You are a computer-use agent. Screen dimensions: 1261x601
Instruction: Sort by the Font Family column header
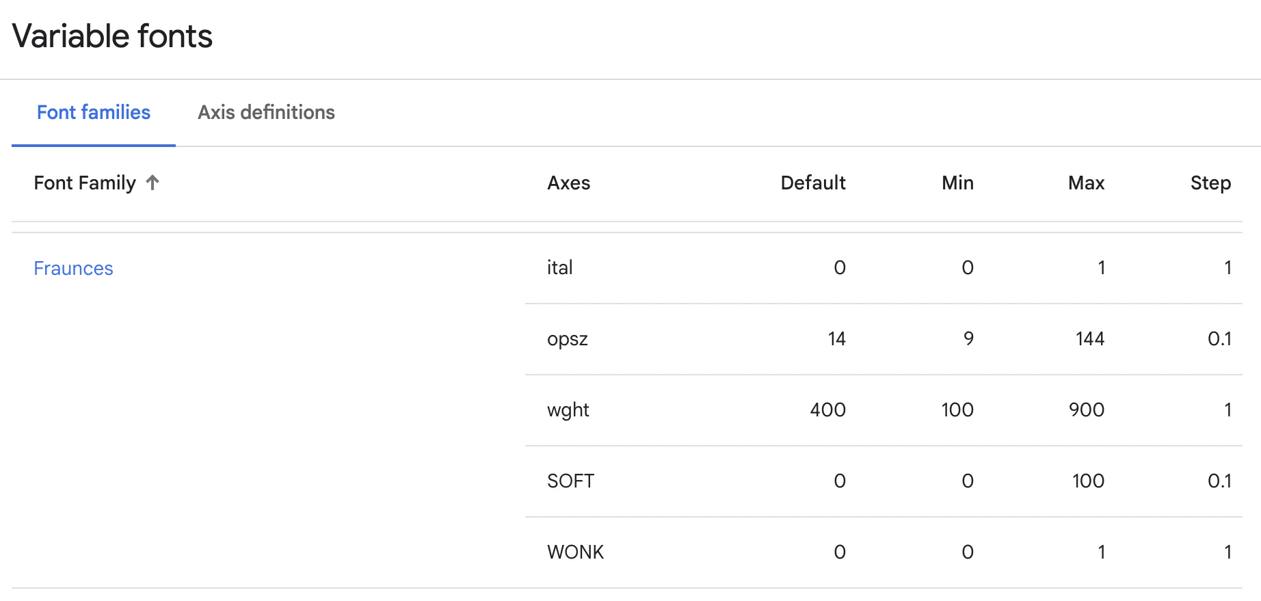pyautogui.click(x=85, y=183)
